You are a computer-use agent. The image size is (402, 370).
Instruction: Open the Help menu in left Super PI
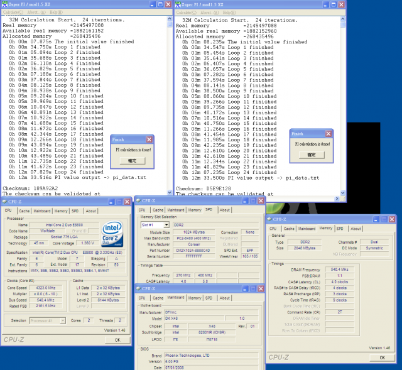56,12
